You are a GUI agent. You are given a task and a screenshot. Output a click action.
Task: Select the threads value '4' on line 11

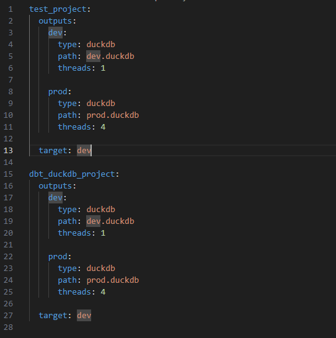(x=103, y=127)
